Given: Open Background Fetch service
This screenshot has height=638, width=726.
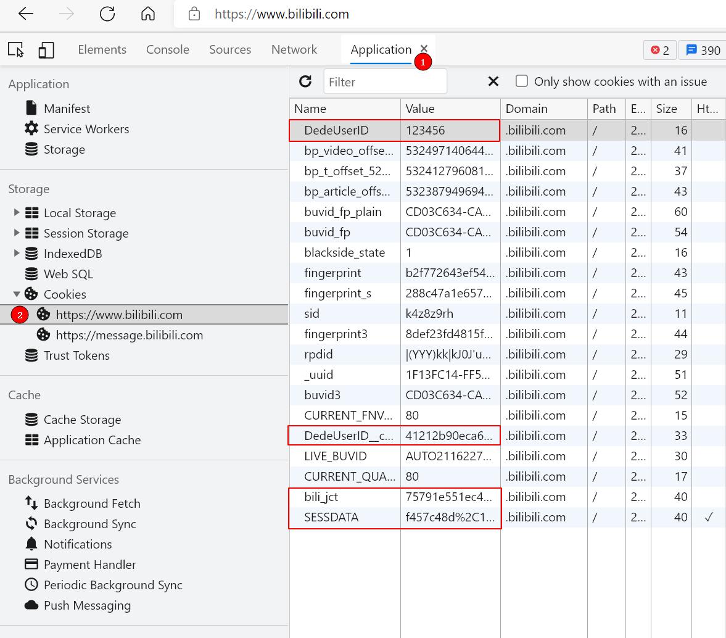Looking at the screenshot, I should (92, 503).
